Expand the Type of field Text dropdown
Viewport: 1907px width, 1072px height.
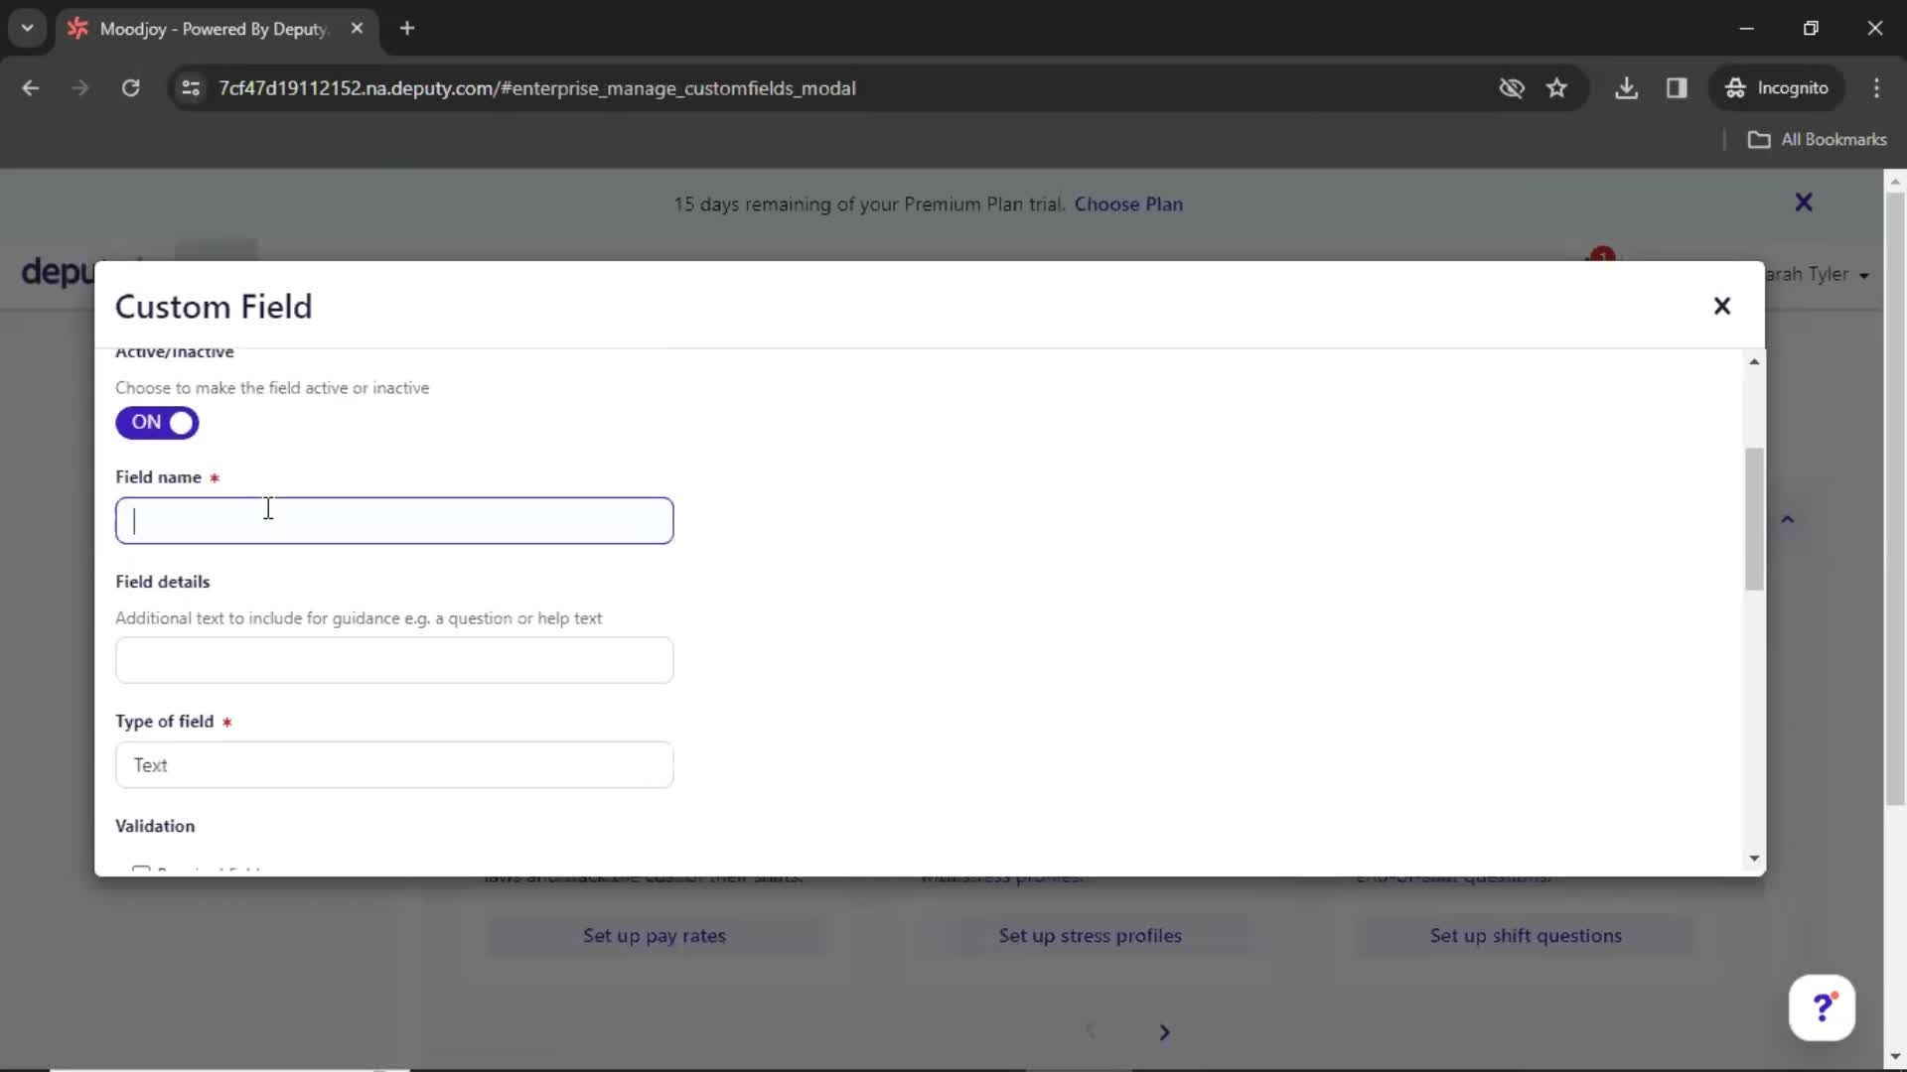click(x=394, y=764)
